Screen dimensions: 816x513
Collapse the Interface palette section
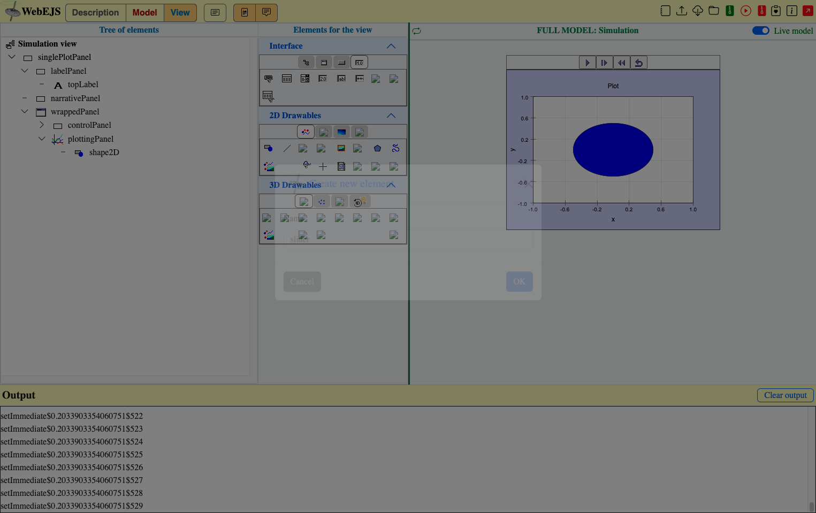(391, 46)
